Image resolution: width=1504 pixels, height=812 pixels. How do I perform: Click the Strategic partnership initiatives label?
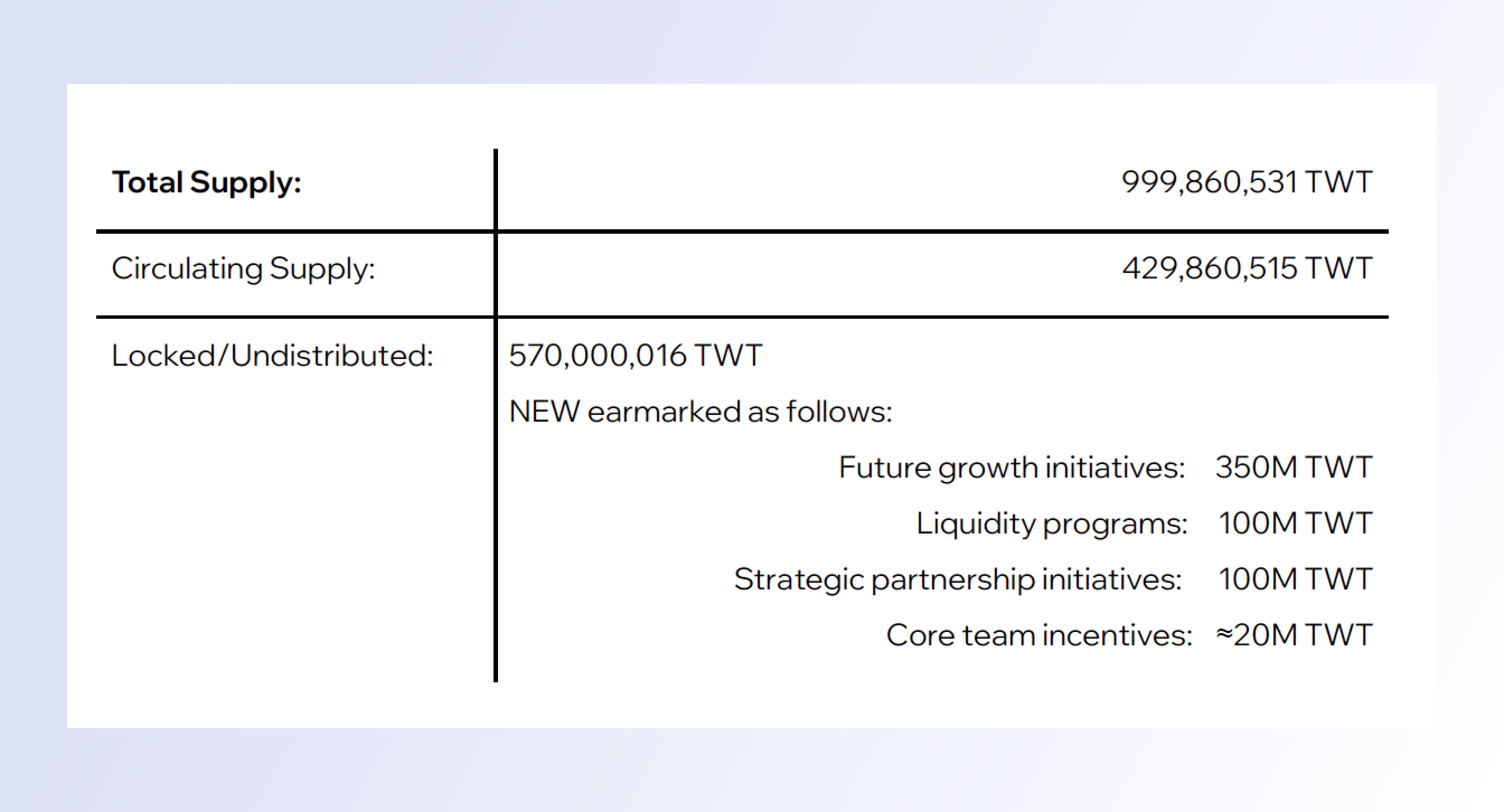pos(958,579)
